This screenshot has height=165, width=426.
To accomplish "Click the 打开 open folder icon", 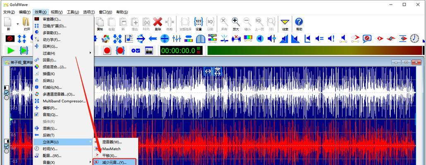I will (x=26, y=22).
